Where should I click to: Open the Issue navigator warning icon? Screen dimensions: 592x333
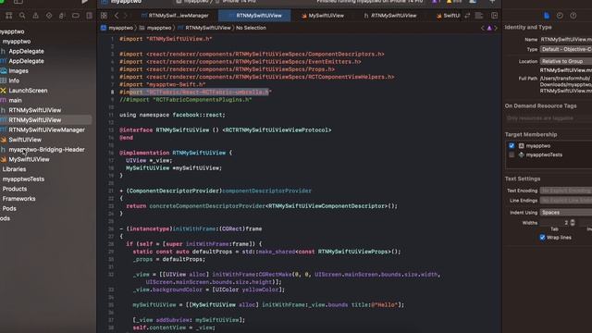35,16
